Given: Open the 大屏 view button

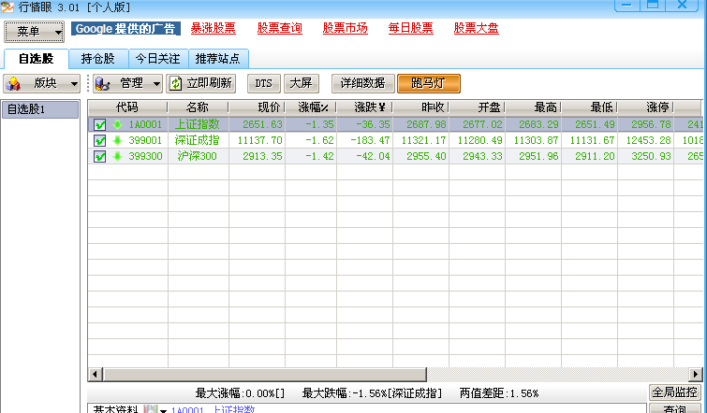Looking at the screenshot, I should point(302,84).
